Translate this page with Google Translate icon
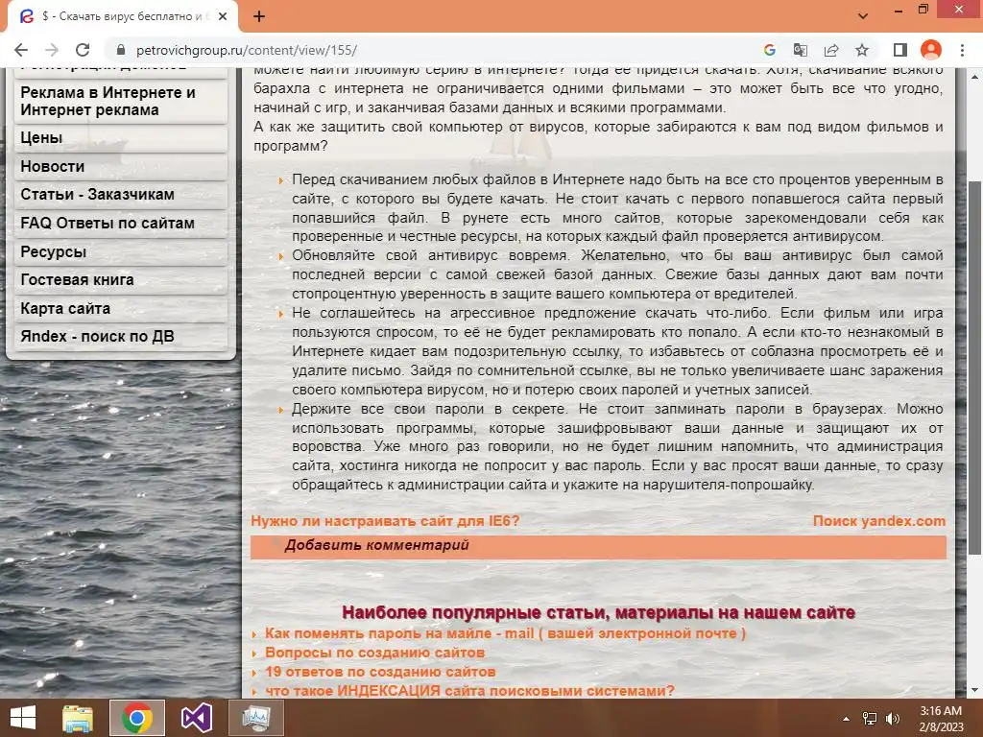983x737 pixels. coord(801,50)
